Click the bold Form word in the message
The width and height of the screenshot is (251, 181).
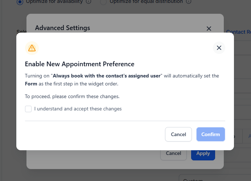tap(31, 84)
